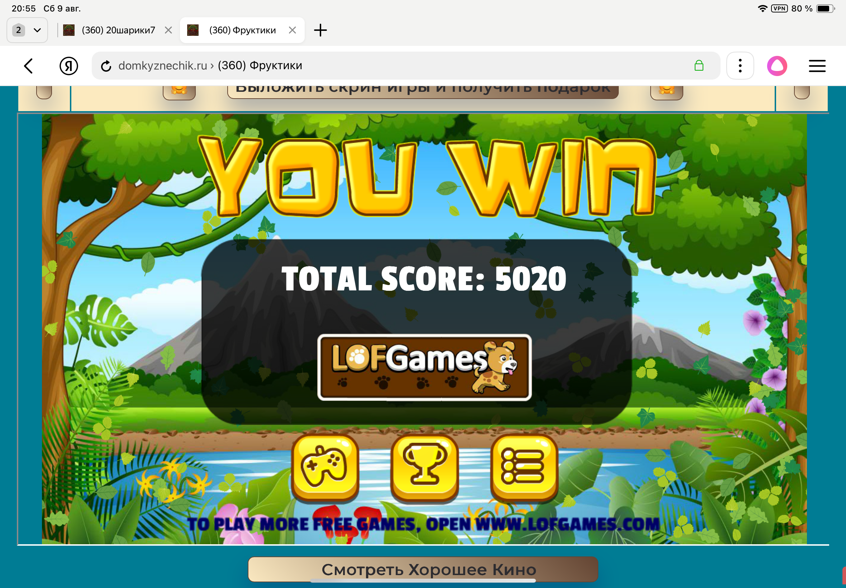Tap the VPN status indicator
The image size is (846, 588).
(x=779, y=9)
